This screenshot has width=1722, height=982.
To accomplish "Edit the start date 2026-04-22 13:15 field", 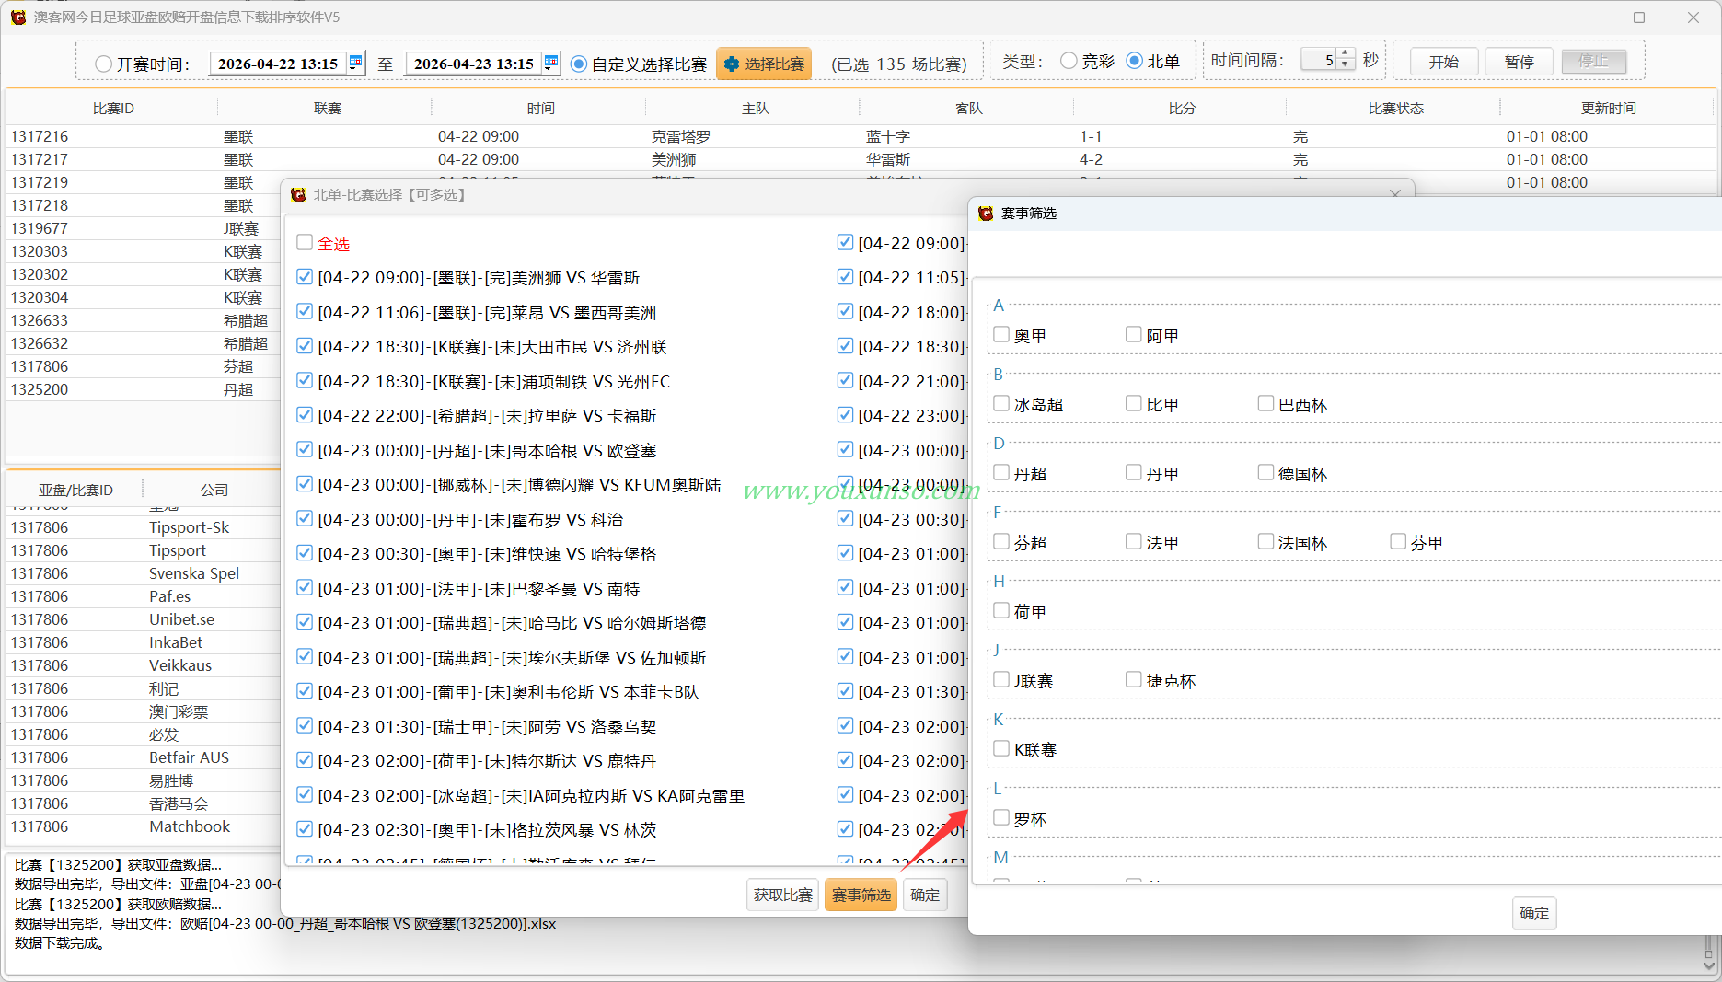I will pyautogui.click(x=278, y=64).
